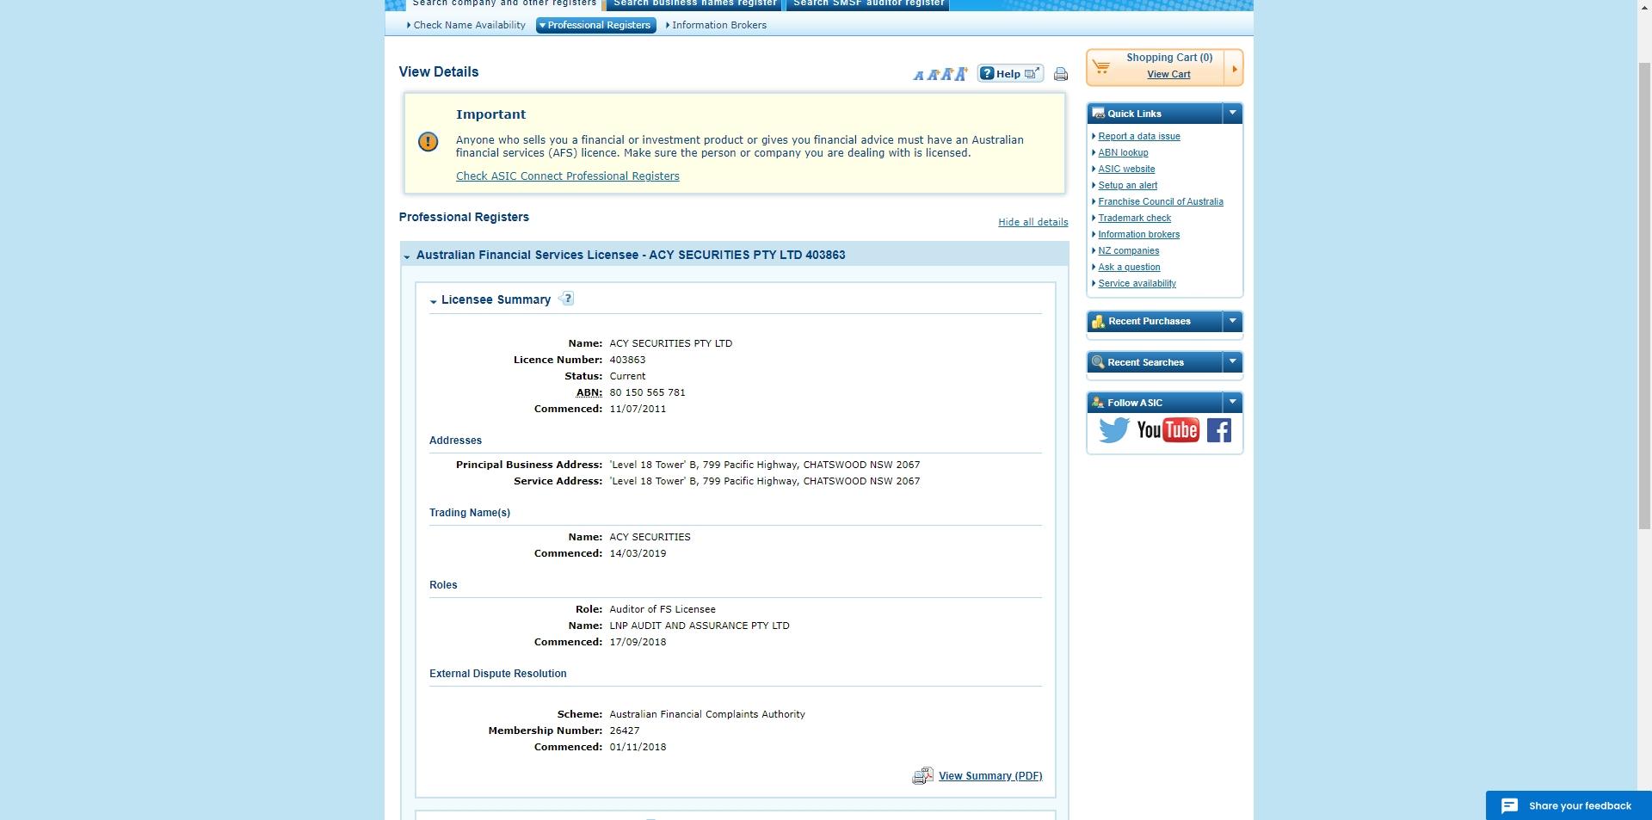Open the Help pop-up window
Image resolution: width=1652 pixels, height=820 pixels.
click(x=1010, y=74)
